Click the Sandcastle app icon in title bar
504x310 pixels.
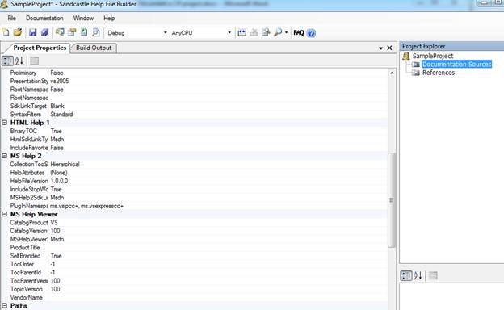[4, 5]
